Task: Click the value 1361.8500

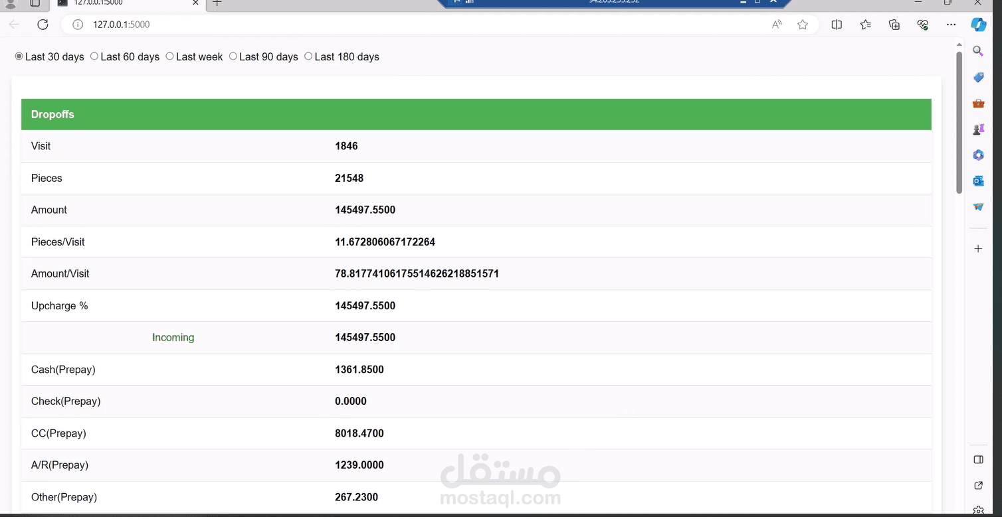Action: tap(359, 370)
